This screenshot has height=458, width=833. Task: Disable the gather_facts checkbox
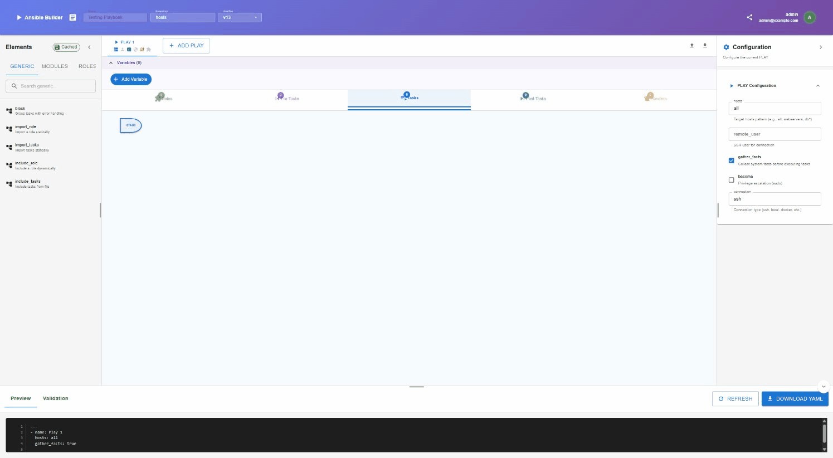[x=732, y=160]
